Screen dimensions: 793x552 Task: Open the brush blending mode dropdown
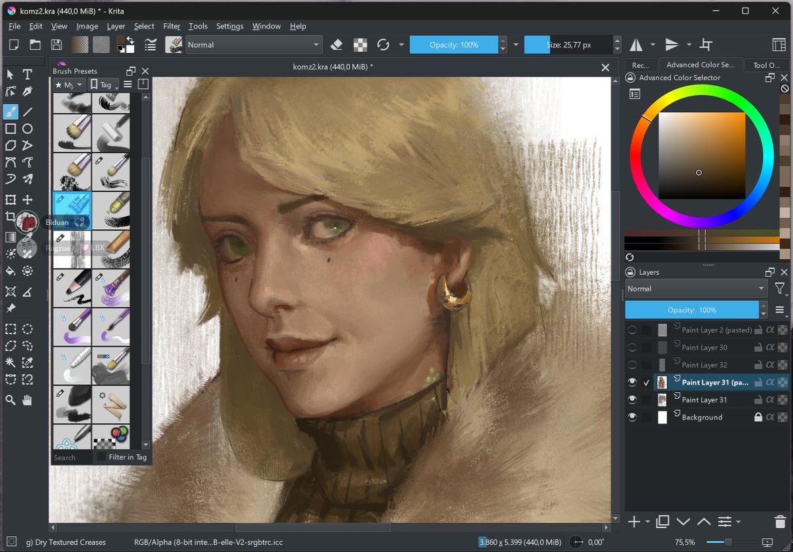pyautogui.click(x=253, y=45)
